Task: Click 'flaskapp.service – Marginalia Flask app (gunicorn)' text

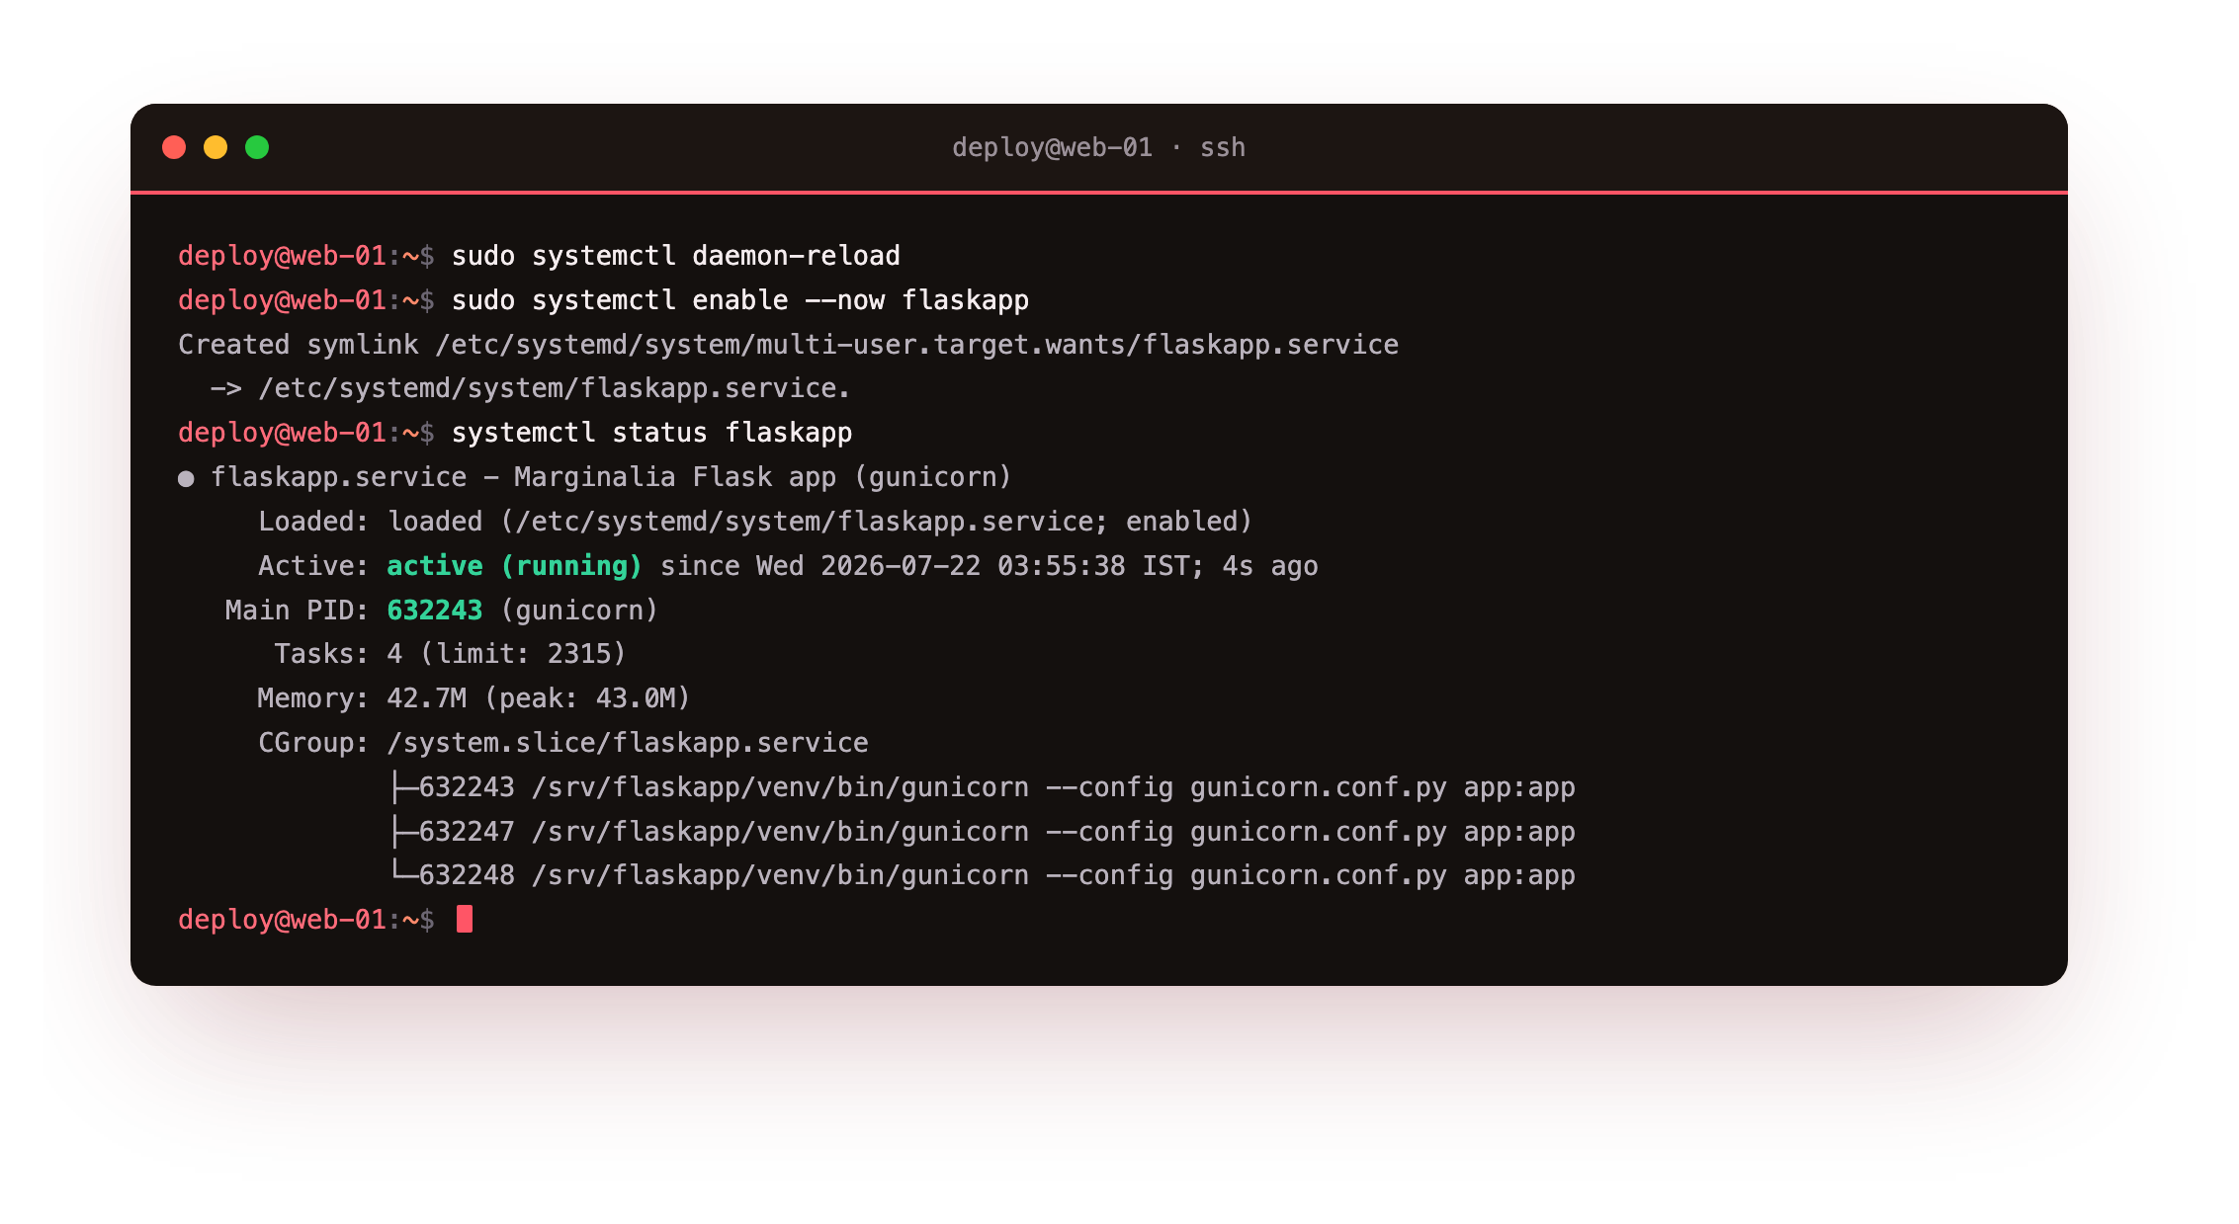Action: [611, 477]
